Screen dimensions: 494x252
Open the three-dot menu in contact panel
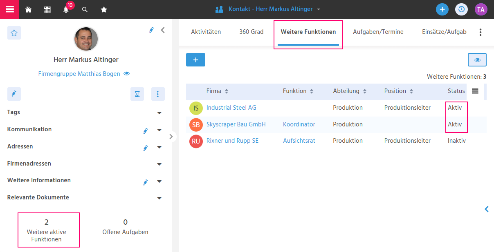(158, 94)
